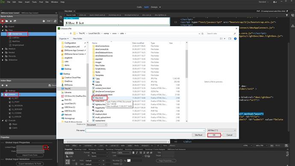Select the Settings step in Action Steps

click(12, 91)
